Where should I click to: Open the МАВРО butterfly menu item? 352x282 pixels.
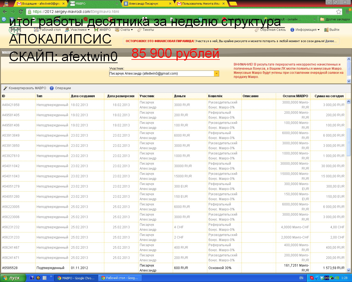[102, 30]
